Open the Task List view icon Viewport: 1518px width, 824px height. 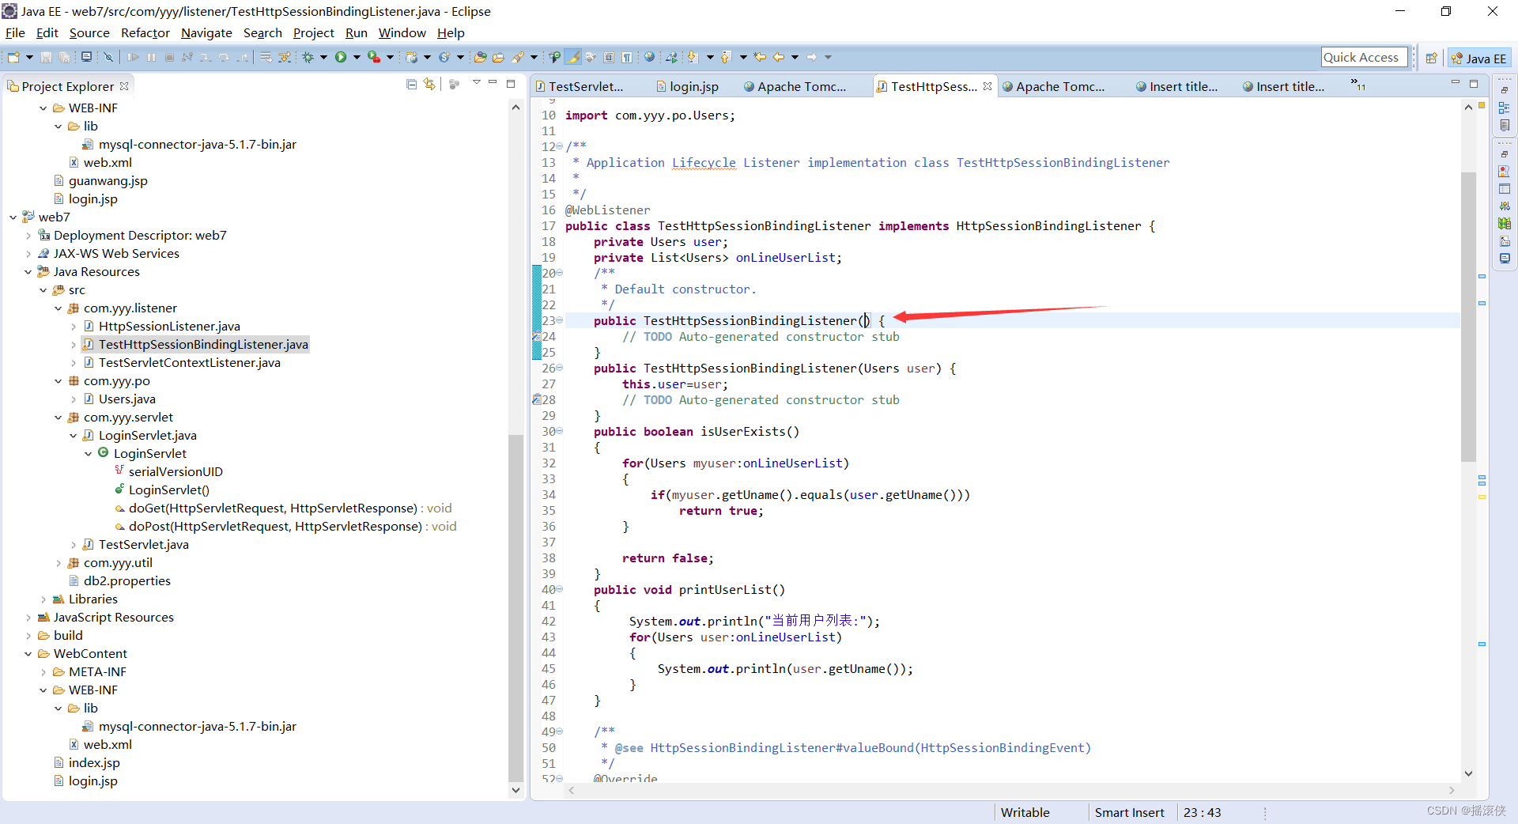(1505, 124)
